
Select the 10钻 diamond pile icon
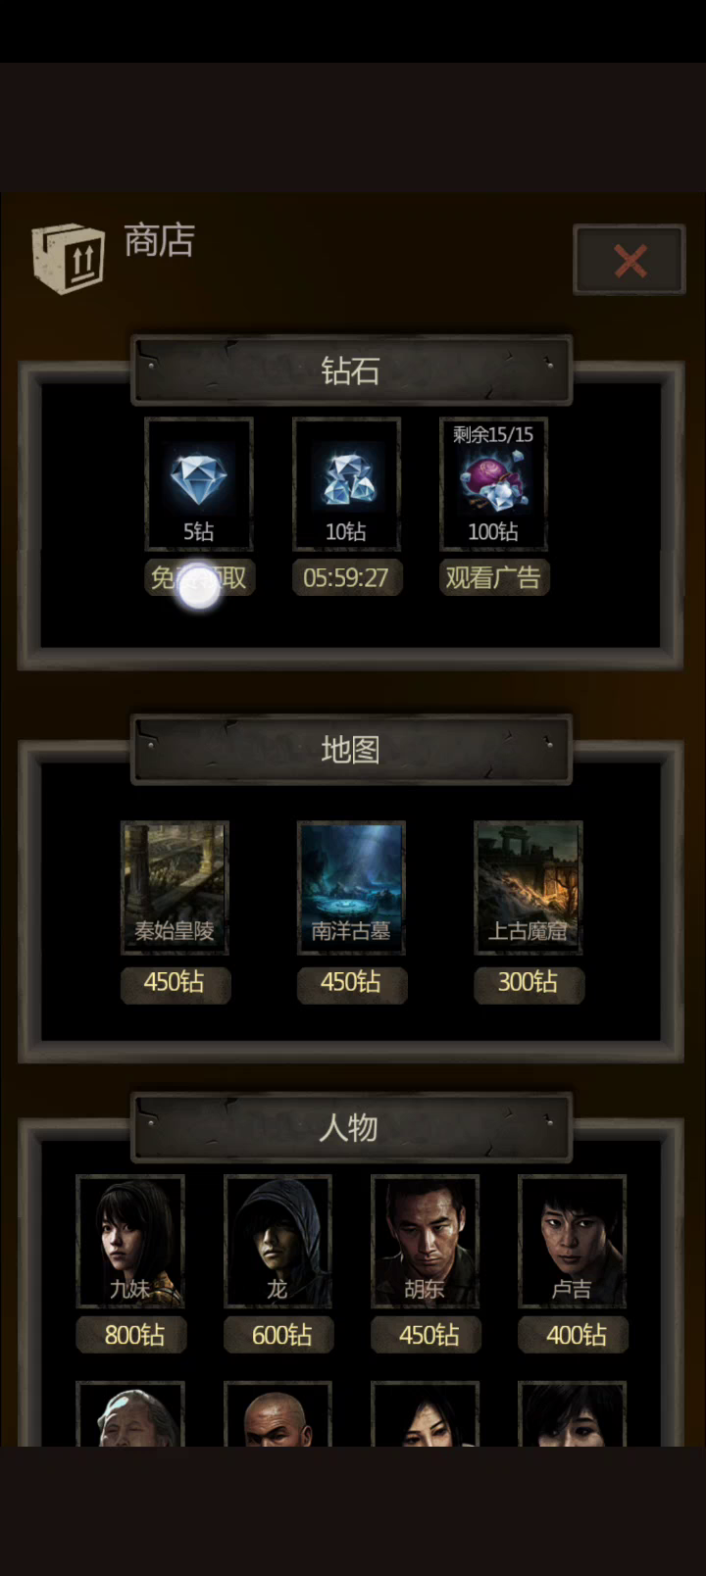click(346, 483)
